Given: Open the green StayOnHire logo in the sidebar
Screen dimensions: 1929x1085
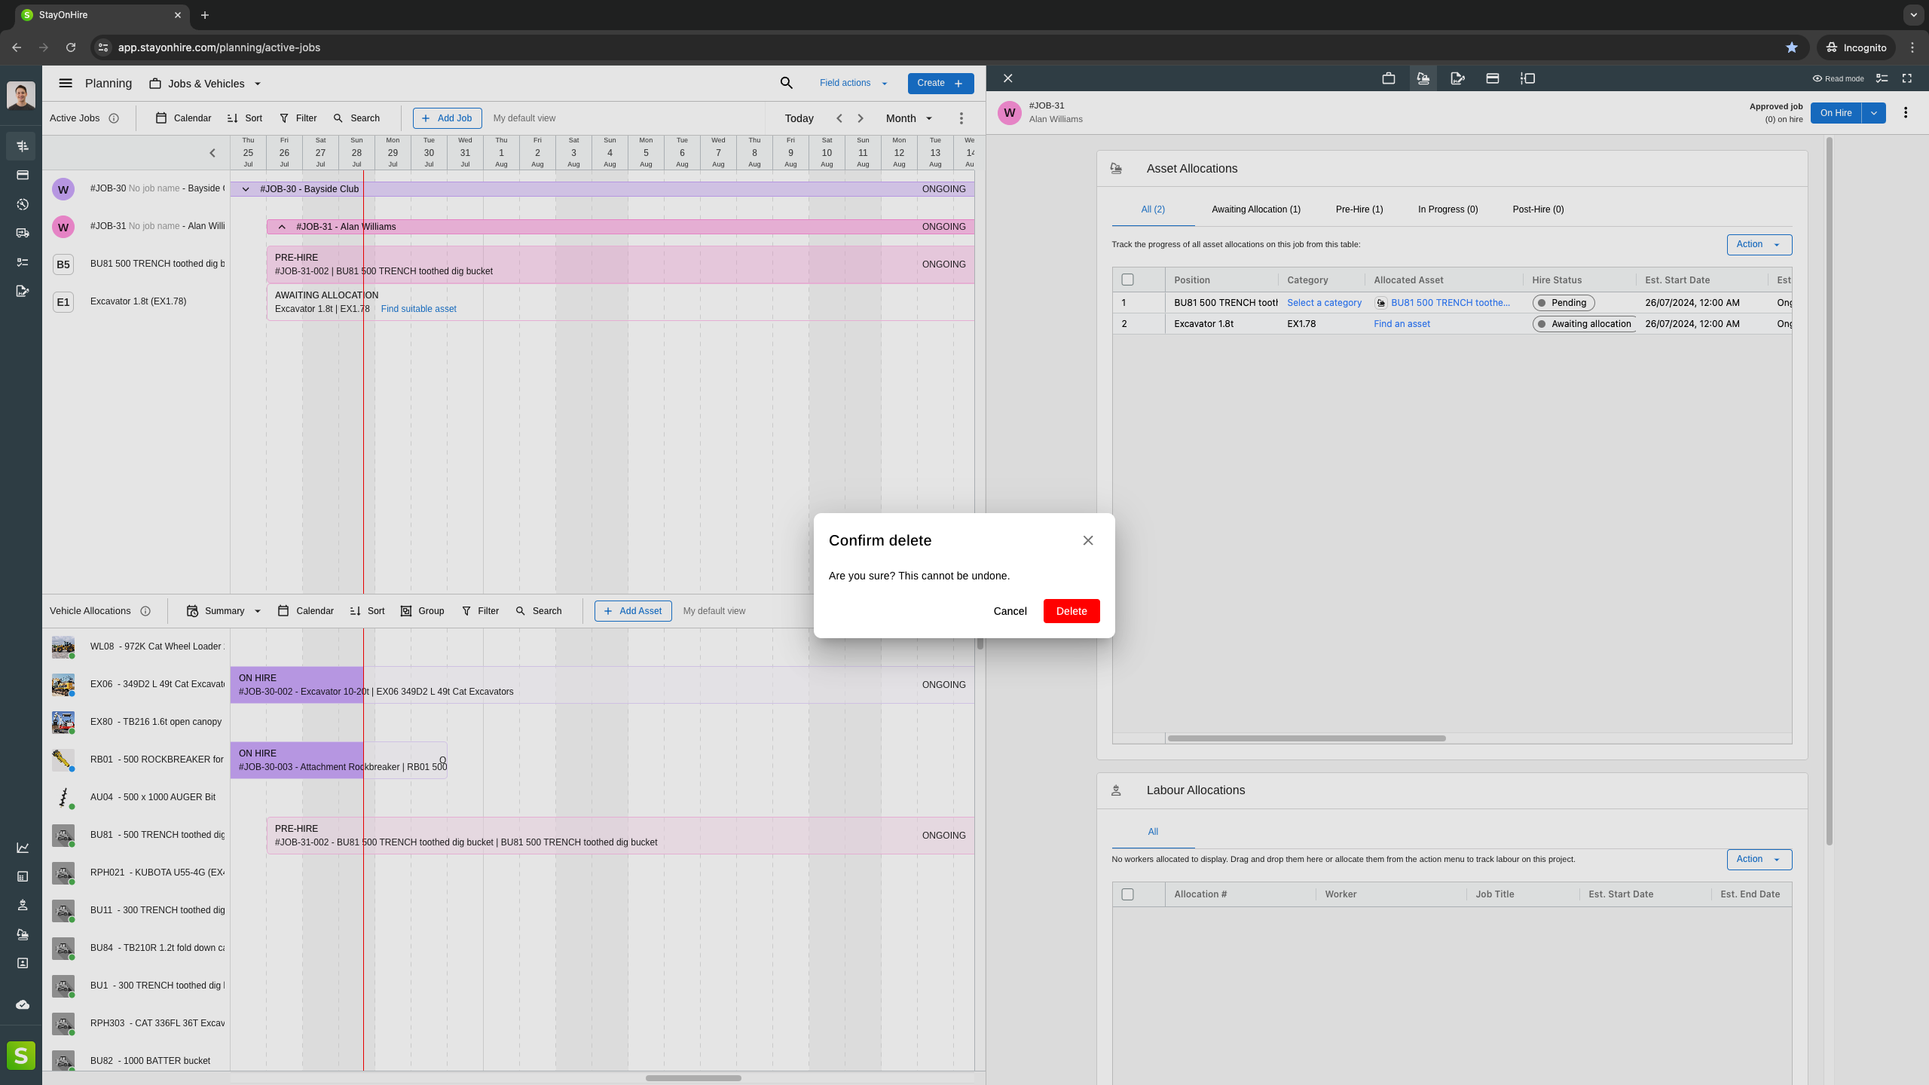Looking at the screenshot, I should tap(21, 1056).
